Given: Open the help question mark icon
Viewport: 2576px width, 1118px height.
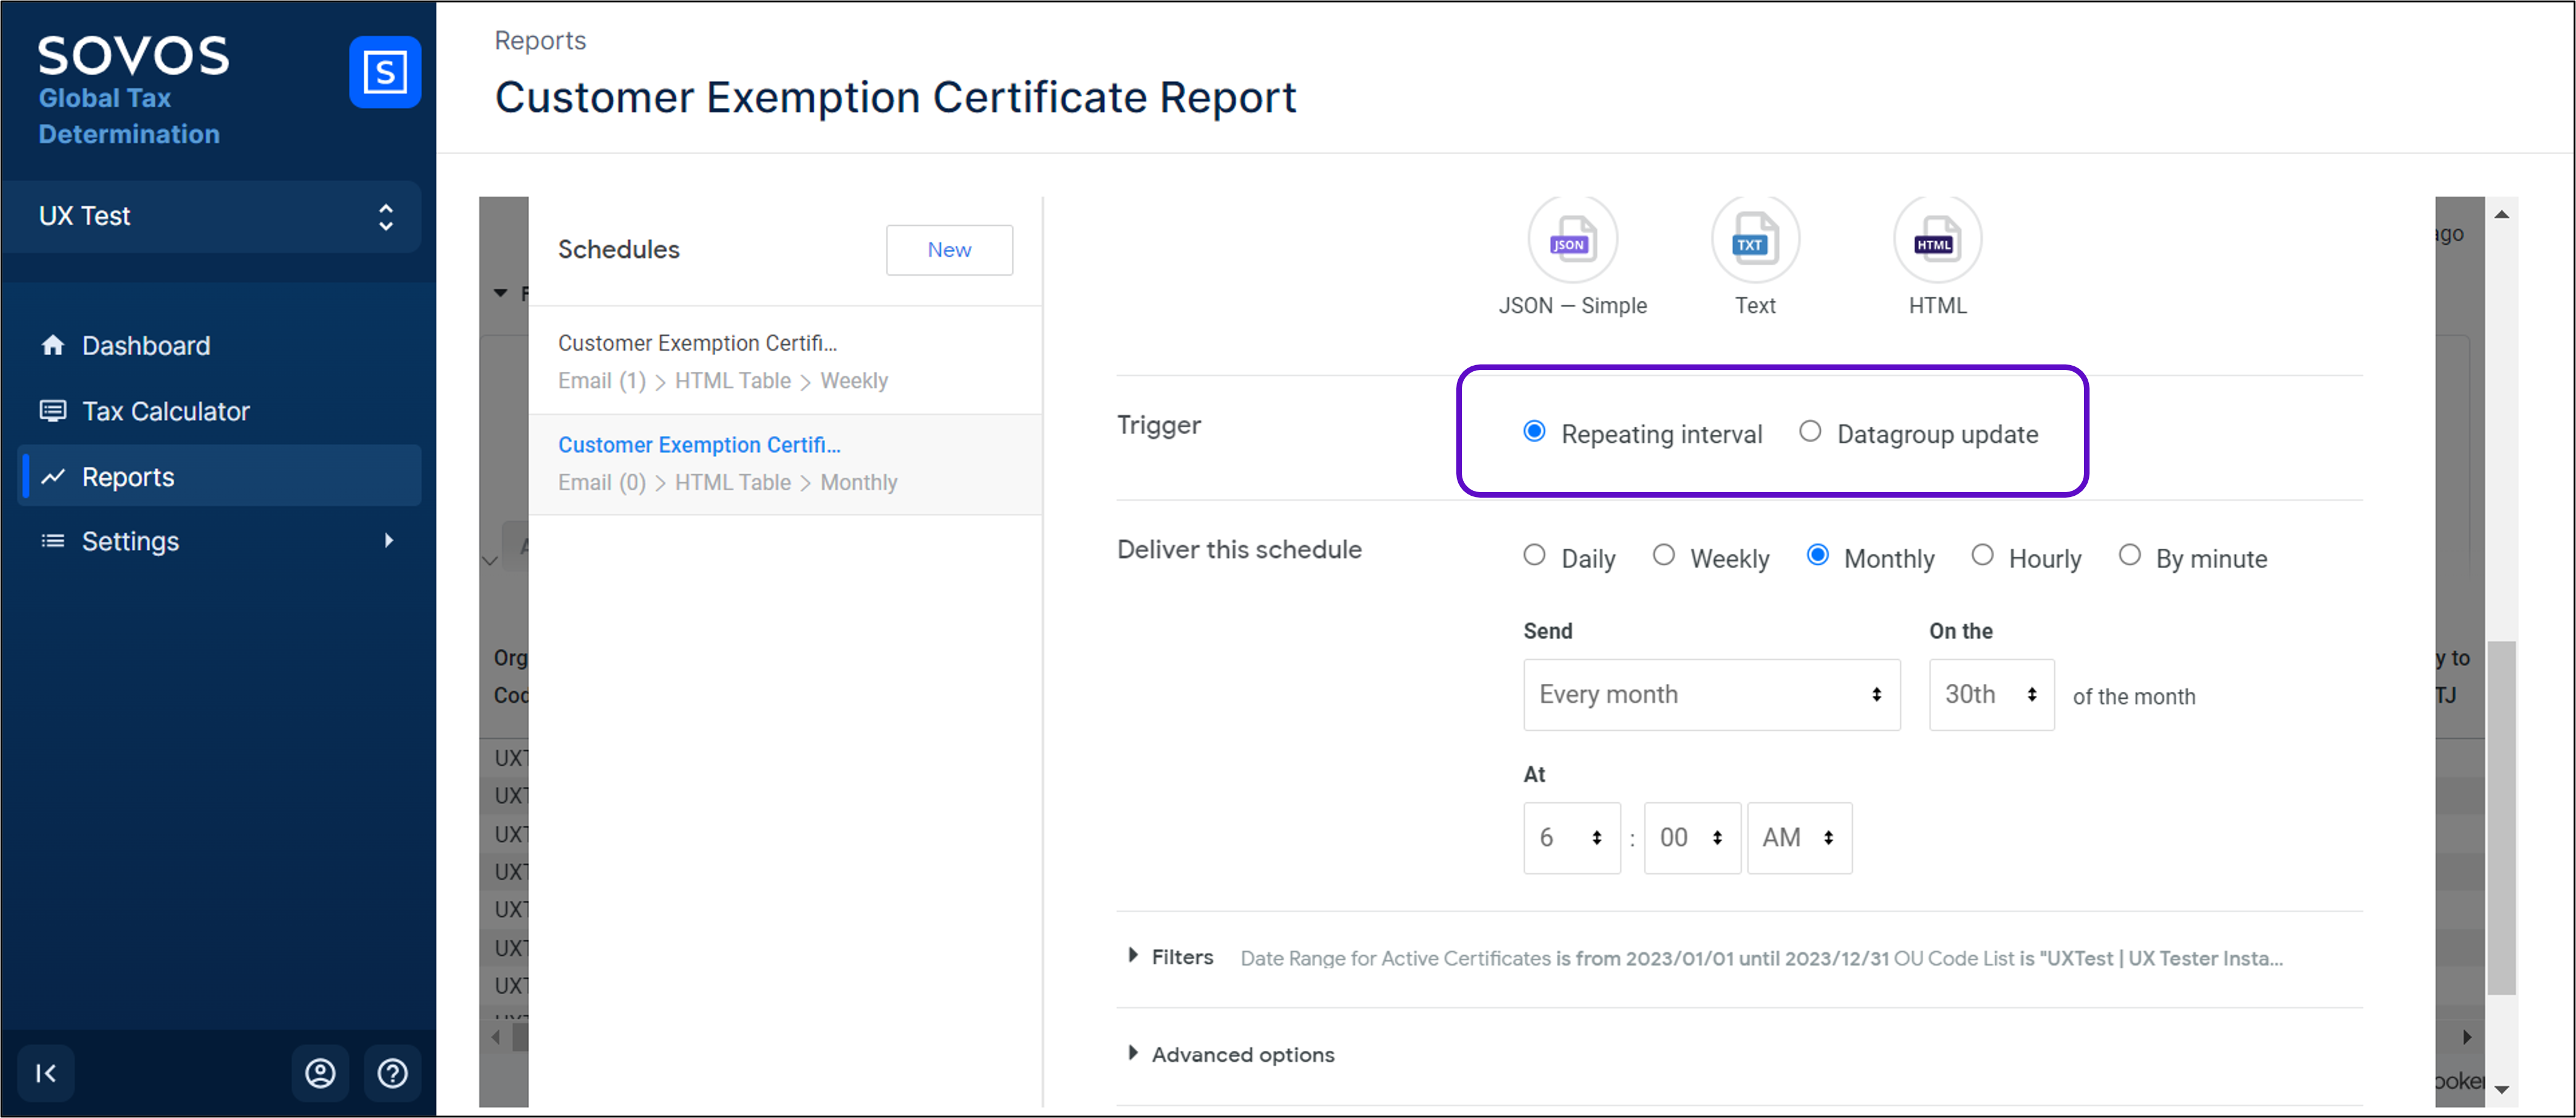Looking at the screenshot, I should click(392, 1073).
